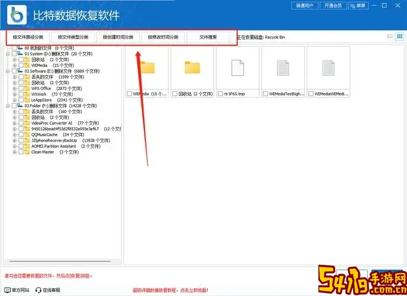Click the blue 'b' application logo

tap(17, 15)
